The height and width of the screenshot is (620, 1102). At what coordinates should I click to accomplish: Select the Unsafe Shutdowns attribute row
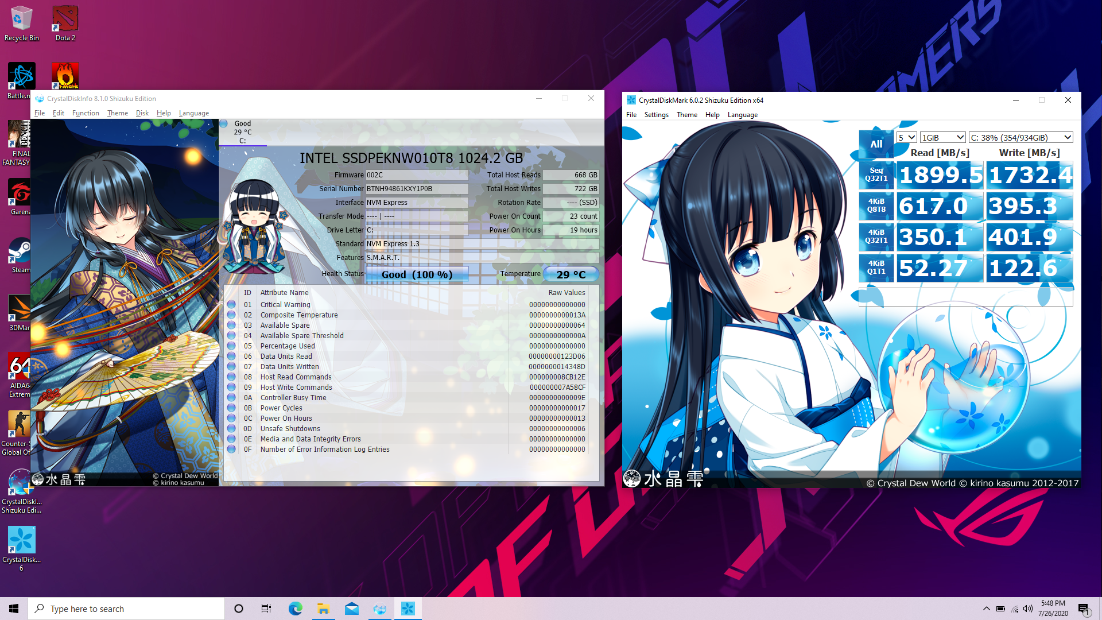407,429
